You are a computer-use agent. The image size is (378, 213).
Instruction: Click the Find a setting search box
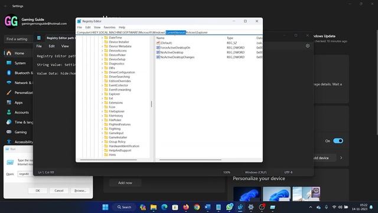[18, 39]
